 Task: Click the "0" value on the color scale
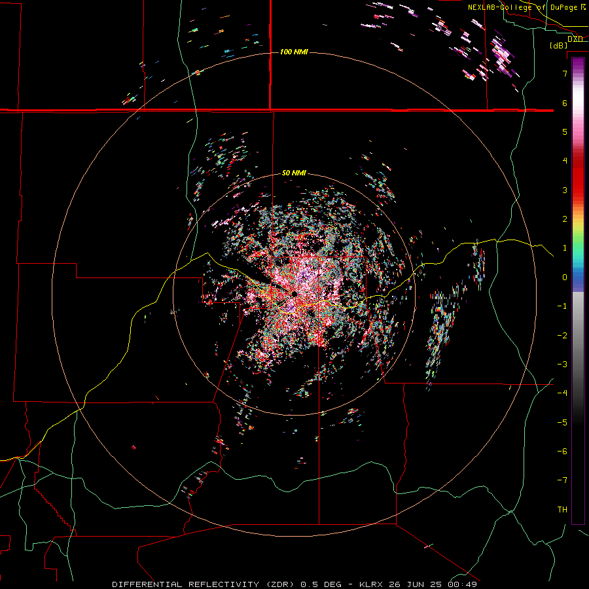tap(565, 277)
